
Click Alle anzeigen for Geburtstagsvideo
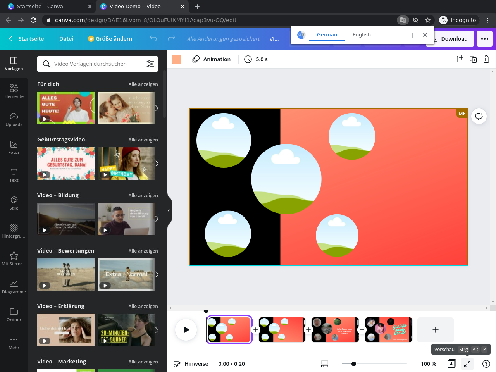[143, 140]
